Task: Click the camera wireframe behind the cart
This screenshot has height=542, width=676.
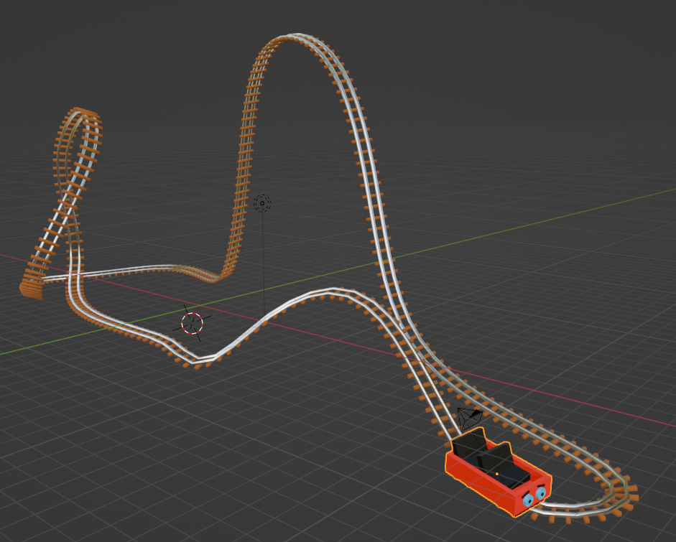Action: tap(469, 416)
